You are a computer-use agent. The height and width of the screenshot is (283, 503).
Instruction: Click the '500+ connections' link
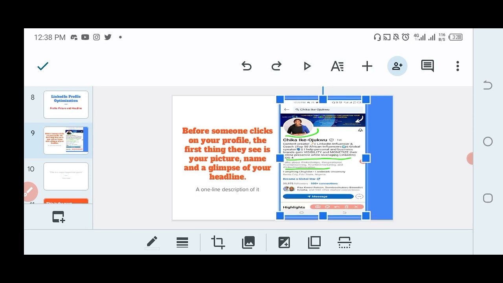(324, 184)
